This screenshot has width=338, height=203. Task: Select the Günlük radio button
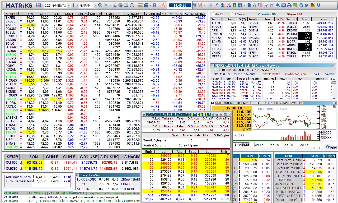213,14
